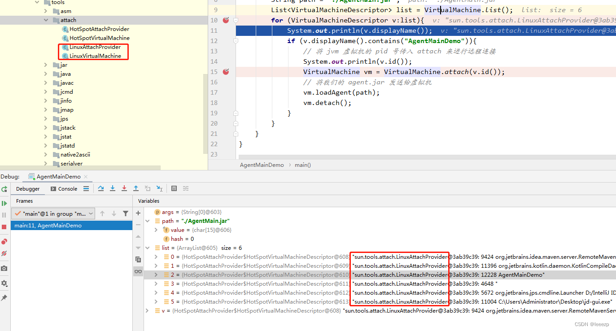Click duplicate watch copy icon
The image size is (616, 331).
coord(138,259)
